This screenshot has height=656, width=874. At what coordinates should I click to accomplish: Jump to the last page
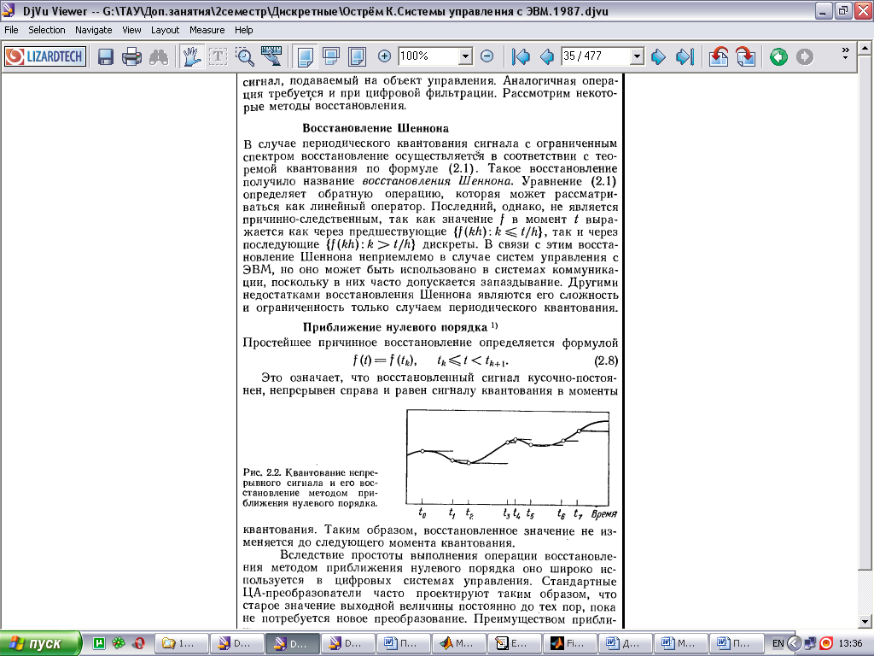(x=685, y=56)
